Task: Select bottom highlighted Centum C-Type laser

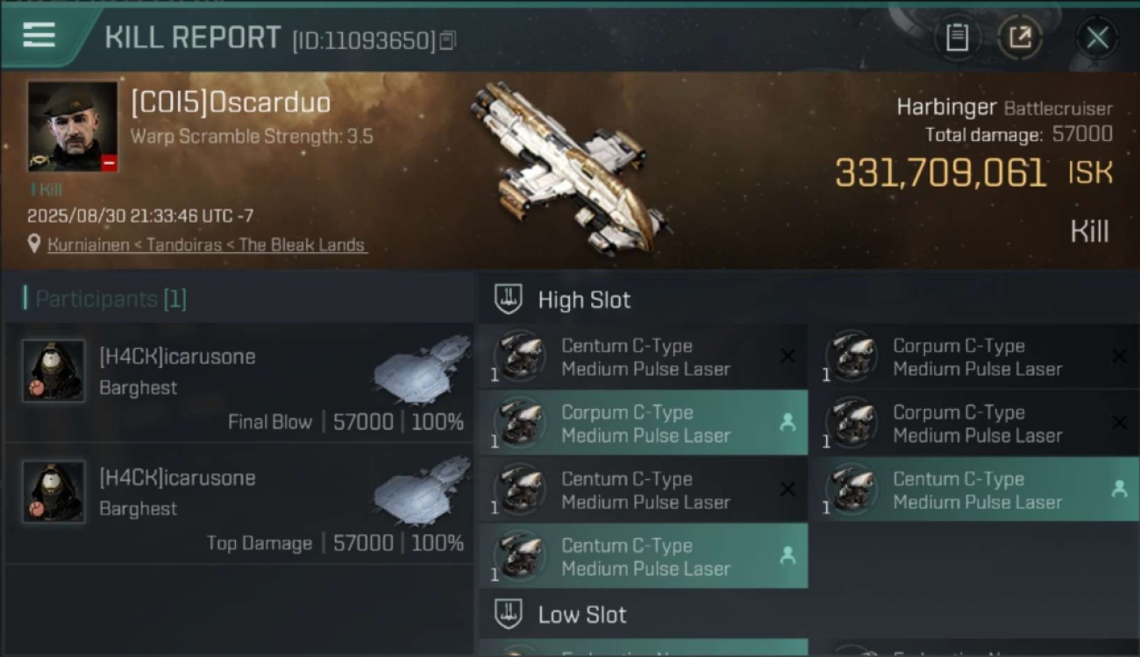Action: [643, 557]
